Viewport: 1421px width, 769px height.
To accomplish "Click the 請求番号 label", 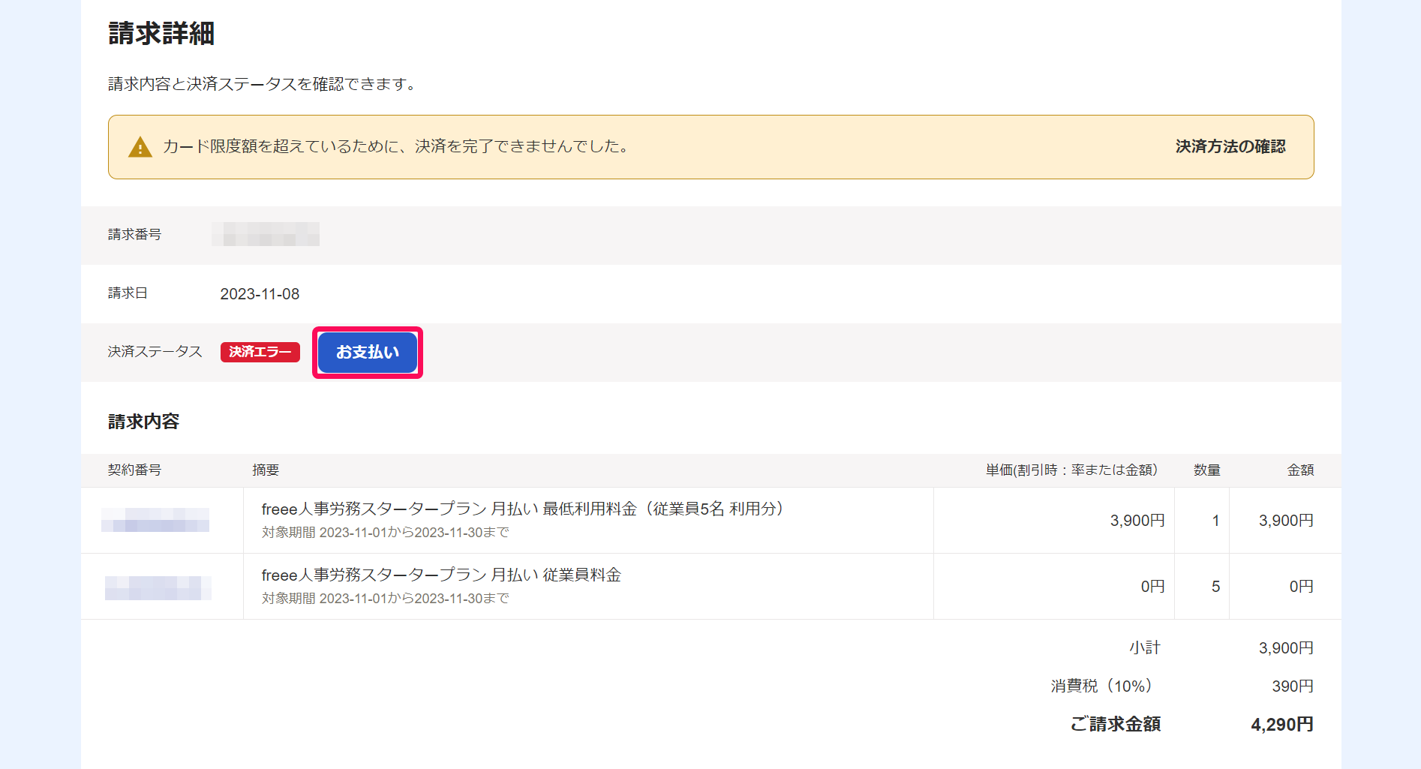I will tap(135, 235).
